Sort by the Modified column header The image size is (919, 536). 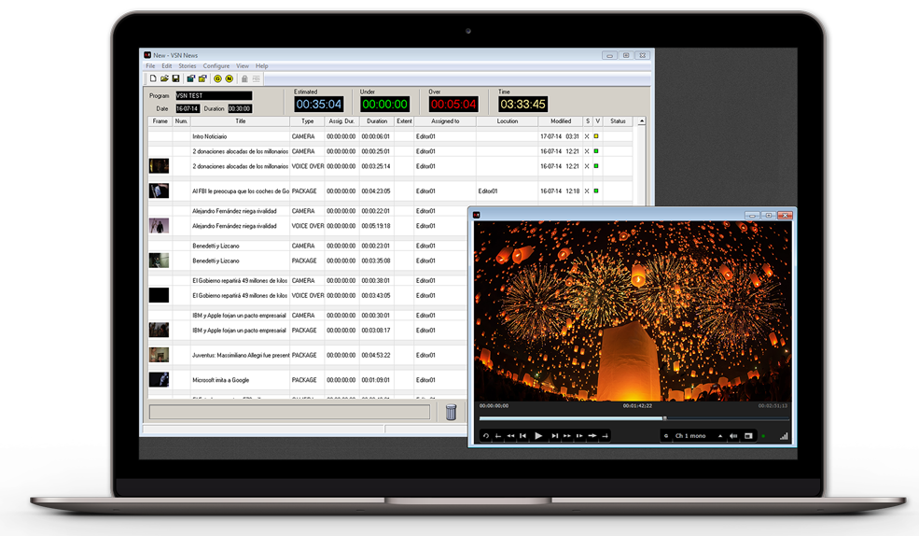coord(561,121)
